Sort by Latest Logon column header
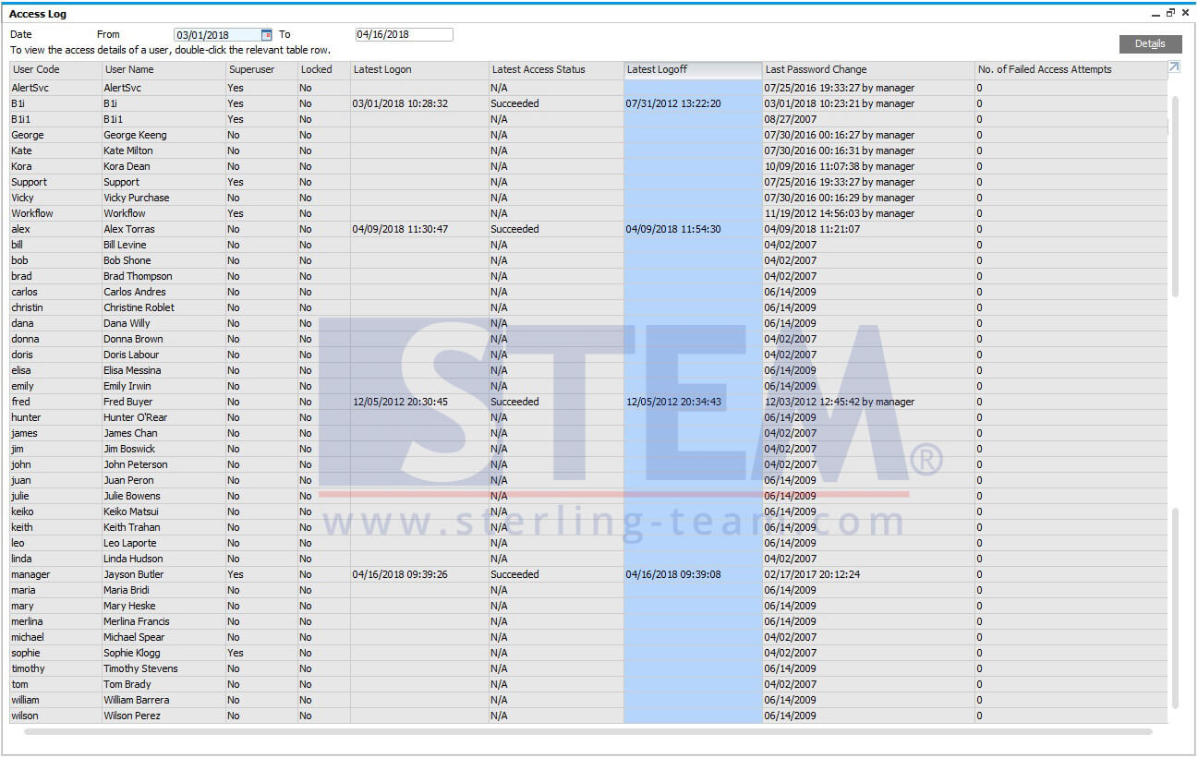This screenshot has height=758, width=1198. click(419, 70)
